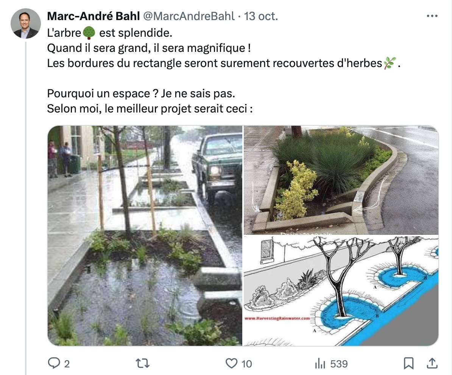Click the herb emoji after d'herbes

(390, 63)
